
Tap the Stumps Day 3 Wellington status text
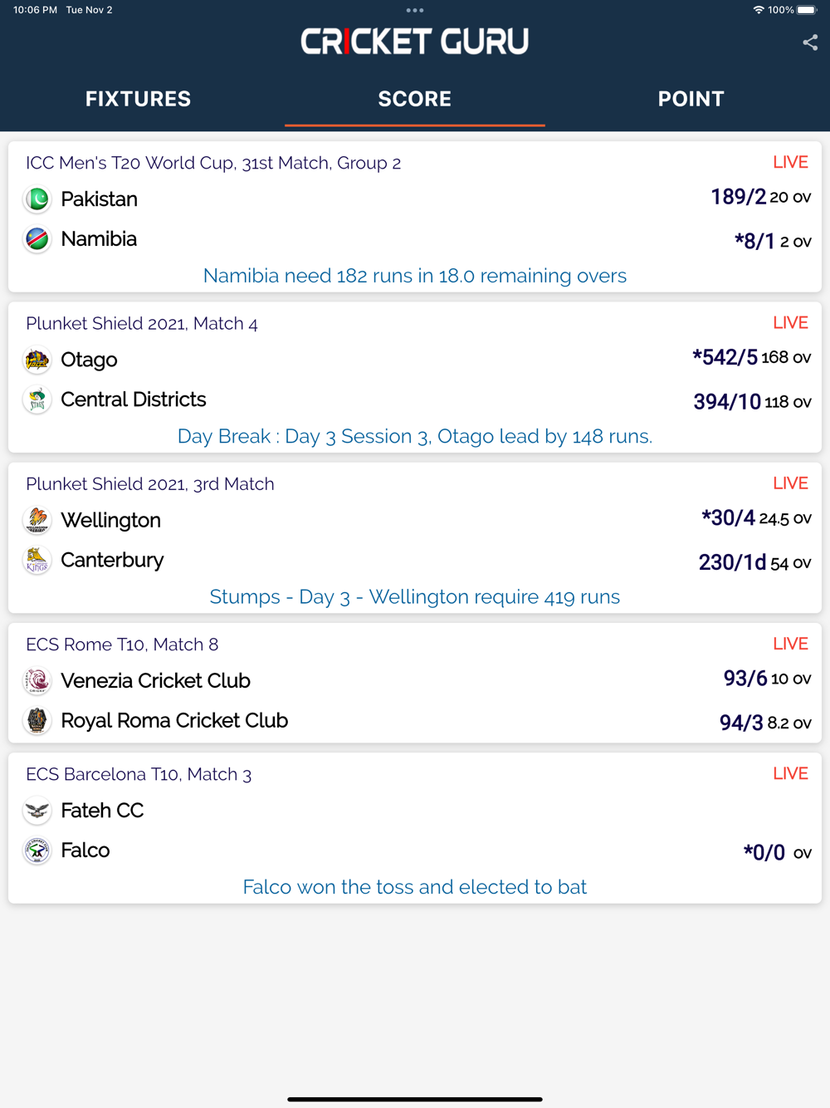click(415, 597)
